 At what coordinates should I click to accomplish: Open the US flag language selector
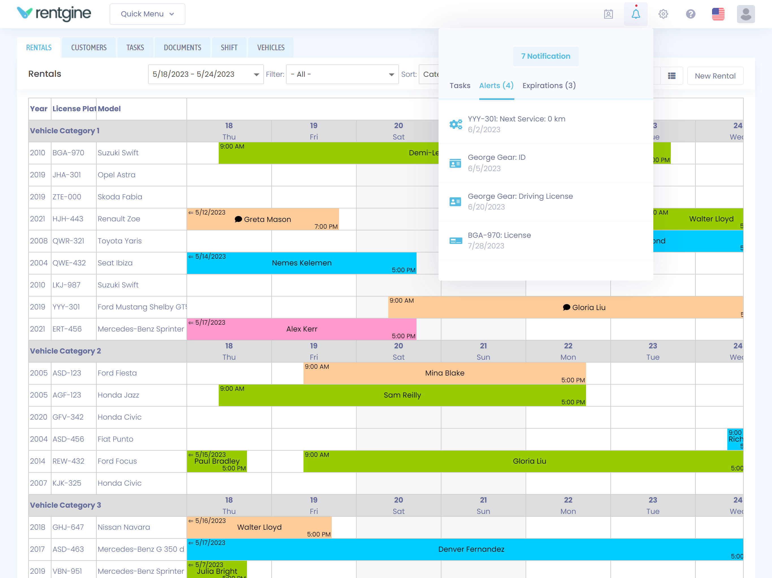coord(718,14)
